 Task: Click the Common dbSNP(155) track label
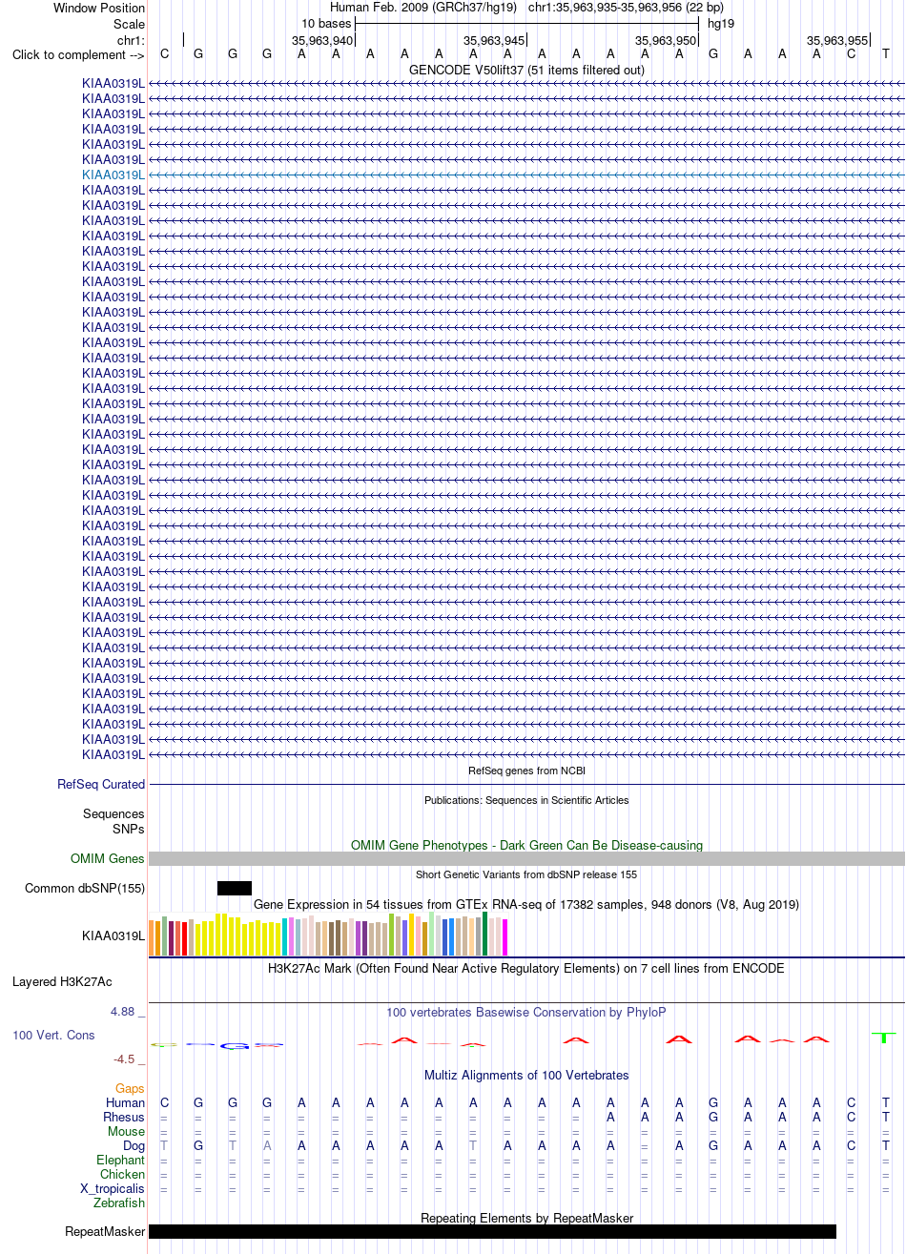pos(85,888)
